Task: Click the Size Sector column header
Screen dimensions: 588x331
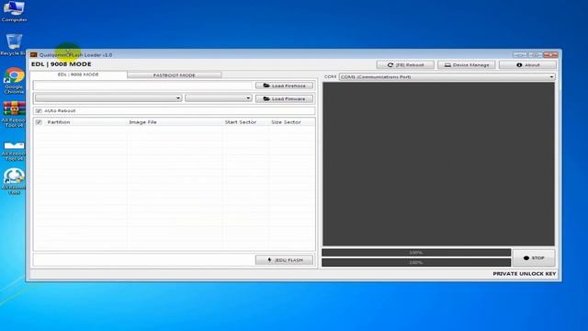Action: tap(286, 122)
